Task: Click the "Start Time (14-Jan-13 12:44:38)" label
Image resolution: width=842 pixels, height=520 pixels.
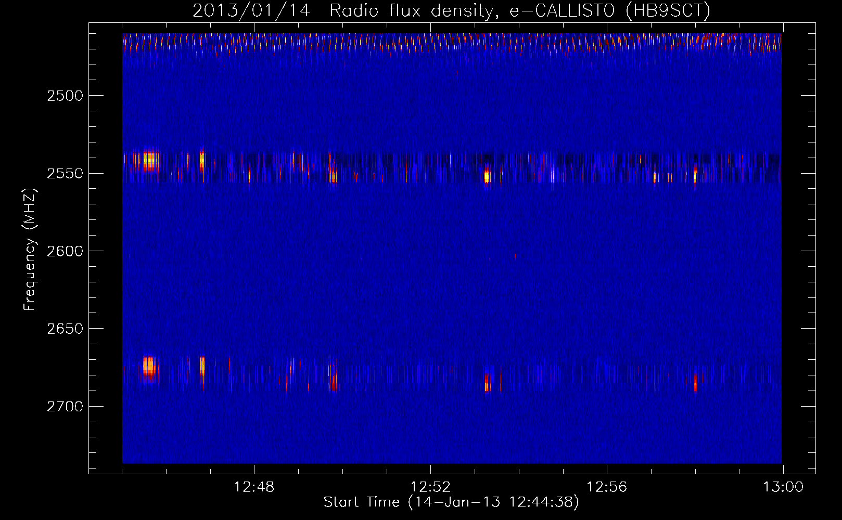Action: click(451, 502)
